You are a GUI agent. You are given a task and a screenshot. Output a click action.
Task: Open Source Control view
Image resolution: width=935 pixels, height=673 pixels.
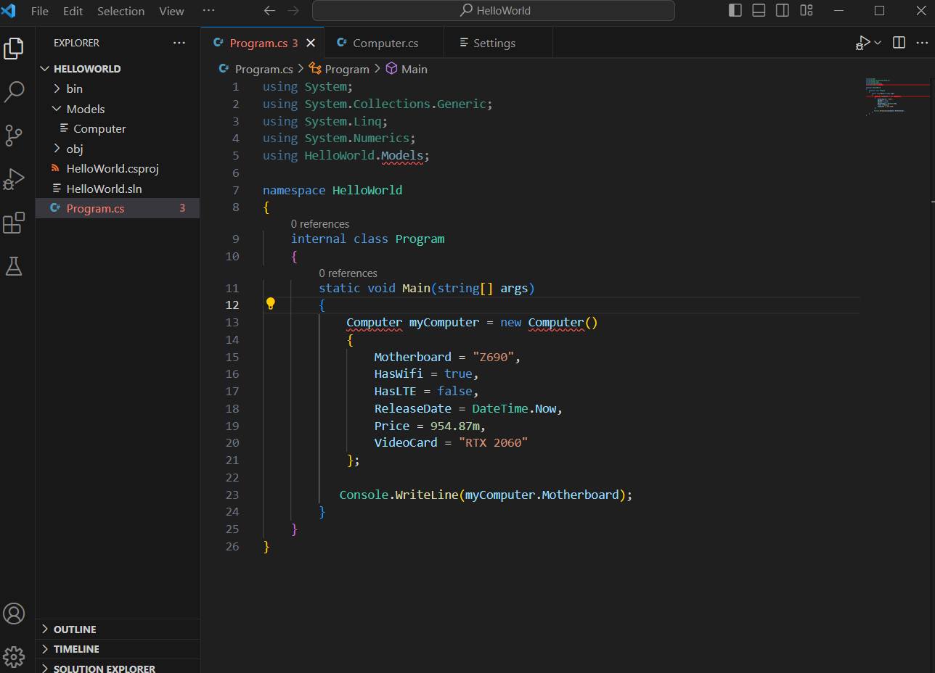14,136
